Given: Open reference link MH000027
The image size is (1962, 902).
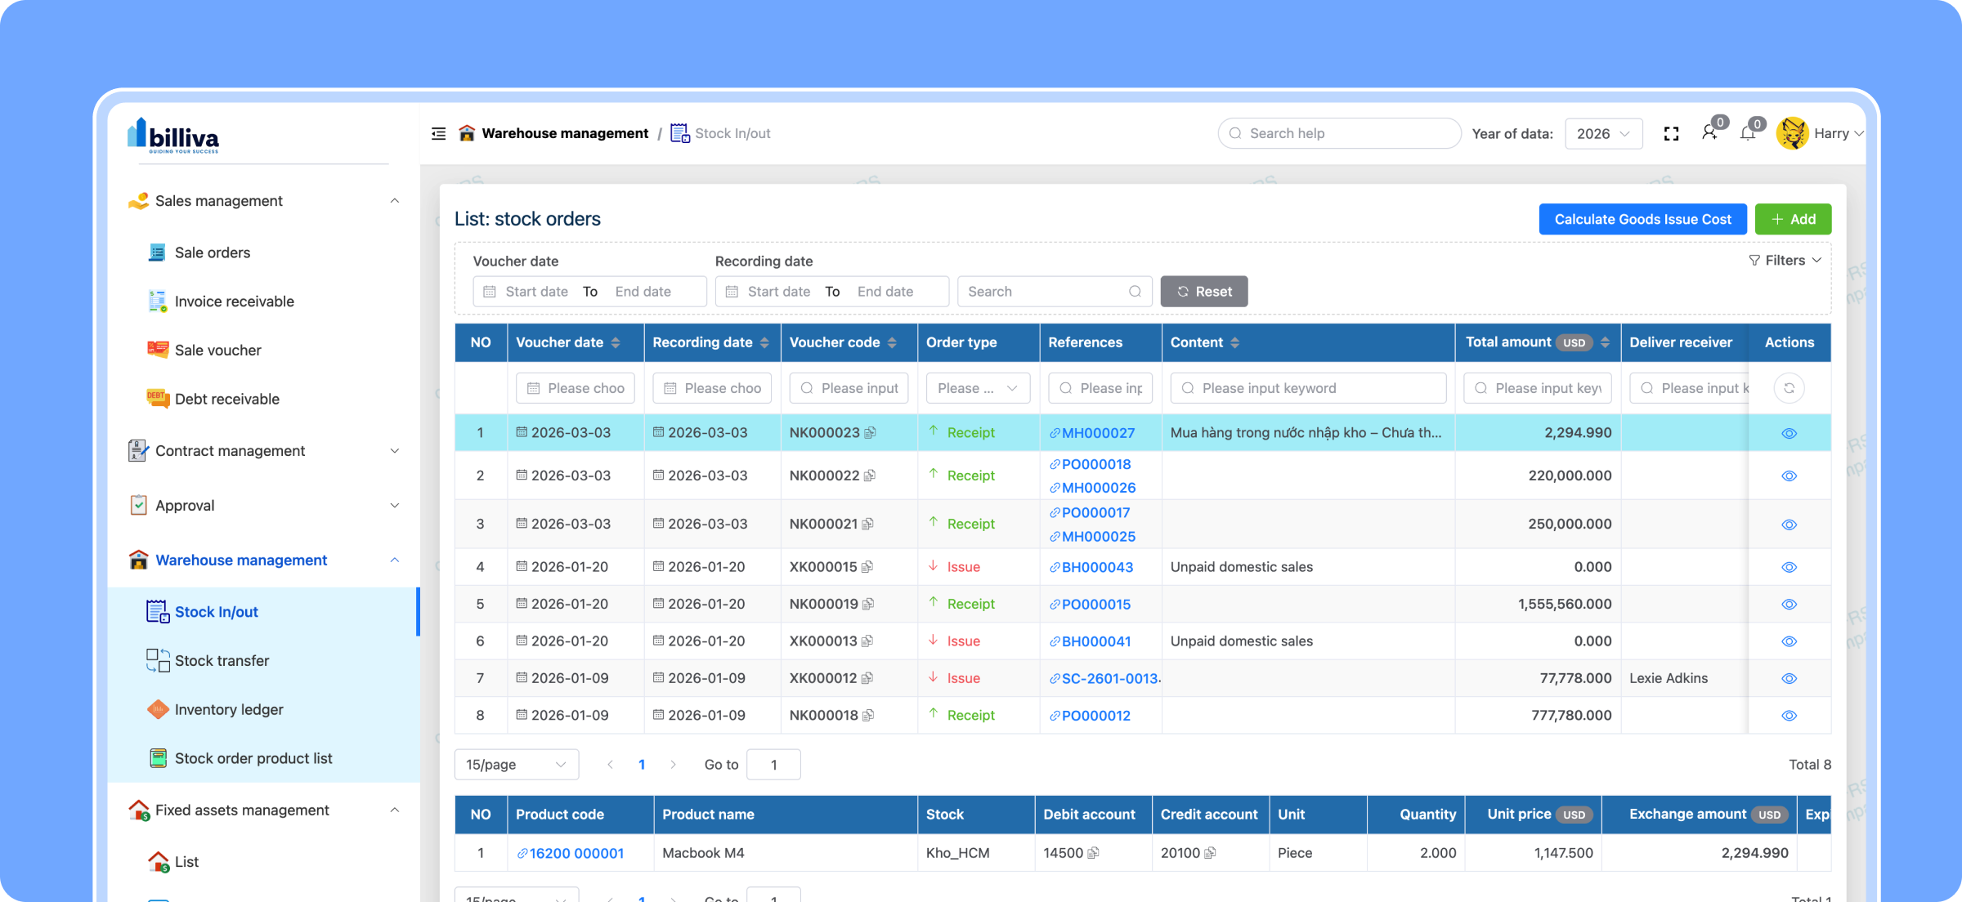Looking at the screenshot, I should (1097, 433).
